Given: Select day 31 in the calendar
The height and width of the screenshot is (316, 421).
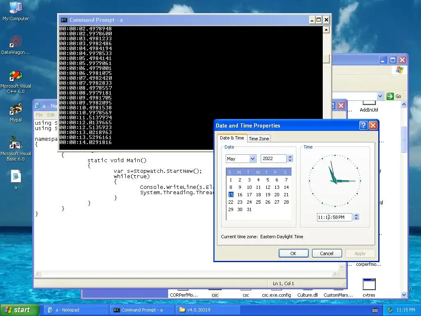Looking at the screenshot, I should pos(249,209).
